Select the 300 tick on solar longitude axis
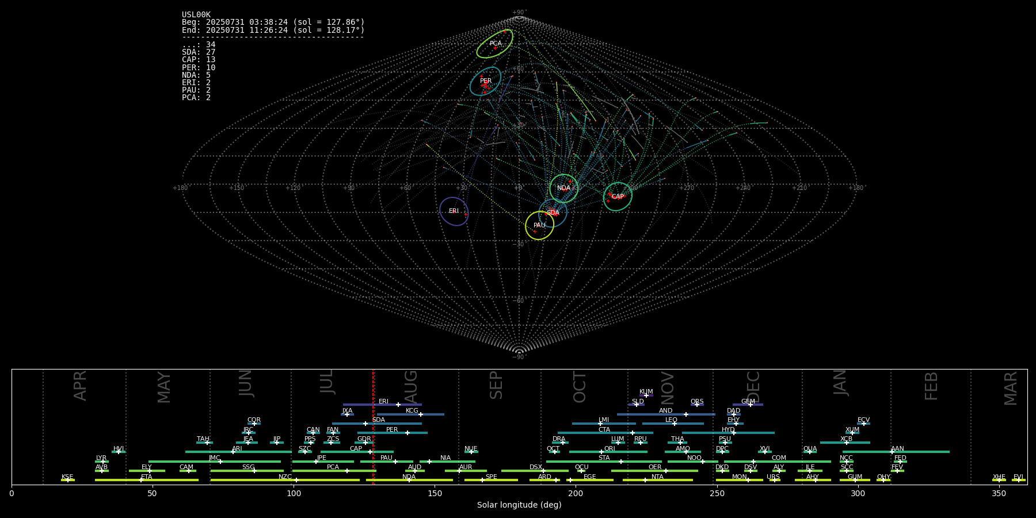Viewport: 1036px width, 518px height. 858,493
